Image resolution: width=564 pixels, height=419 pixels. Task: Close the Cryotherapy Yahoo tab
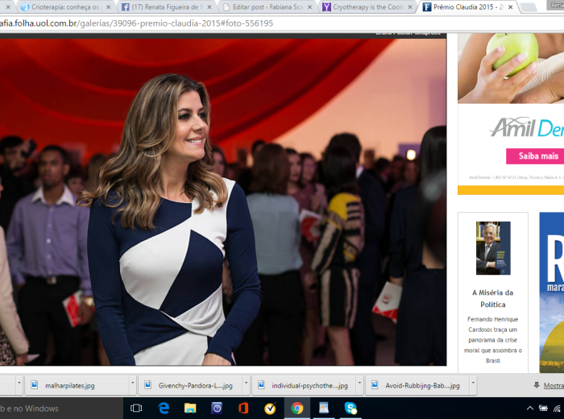coord(410,6)
